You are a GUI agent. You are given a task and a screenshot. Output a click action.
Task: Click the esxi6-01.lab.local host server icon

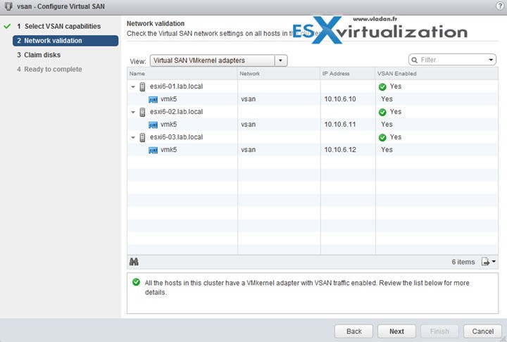click(x=142, y=87)
